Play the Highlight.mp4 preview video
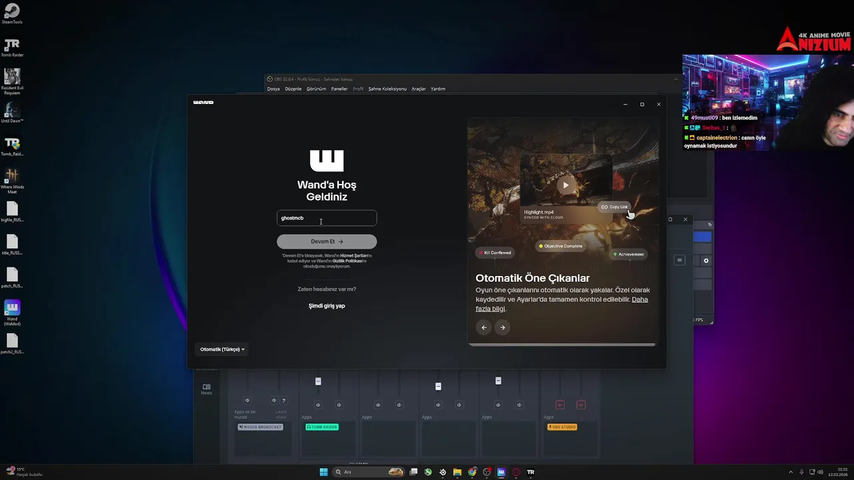 pyautogui.click(x=566, y=185)
